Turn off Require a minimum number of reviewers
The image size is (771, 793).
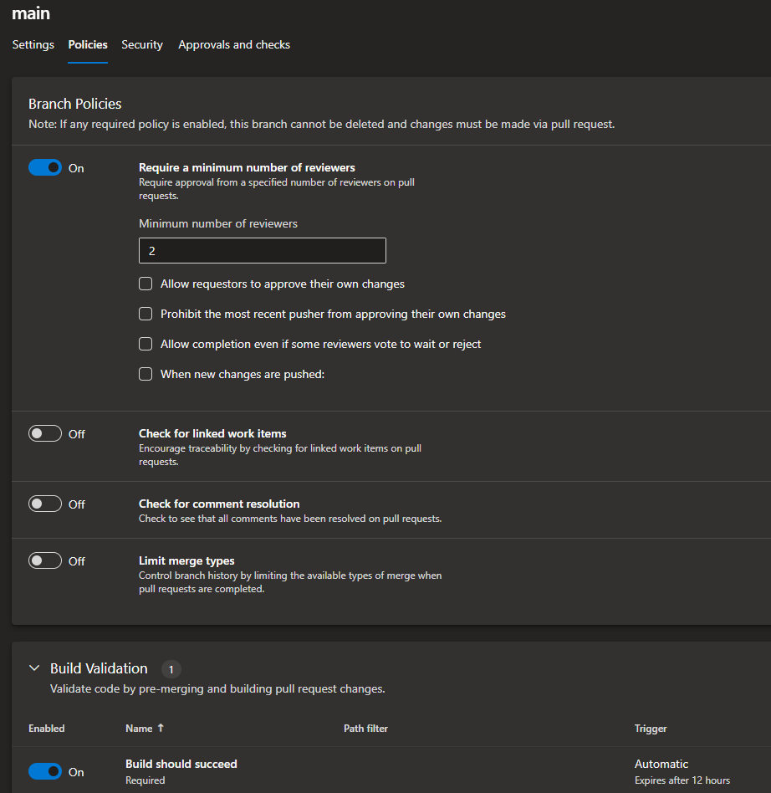point(45,168)
